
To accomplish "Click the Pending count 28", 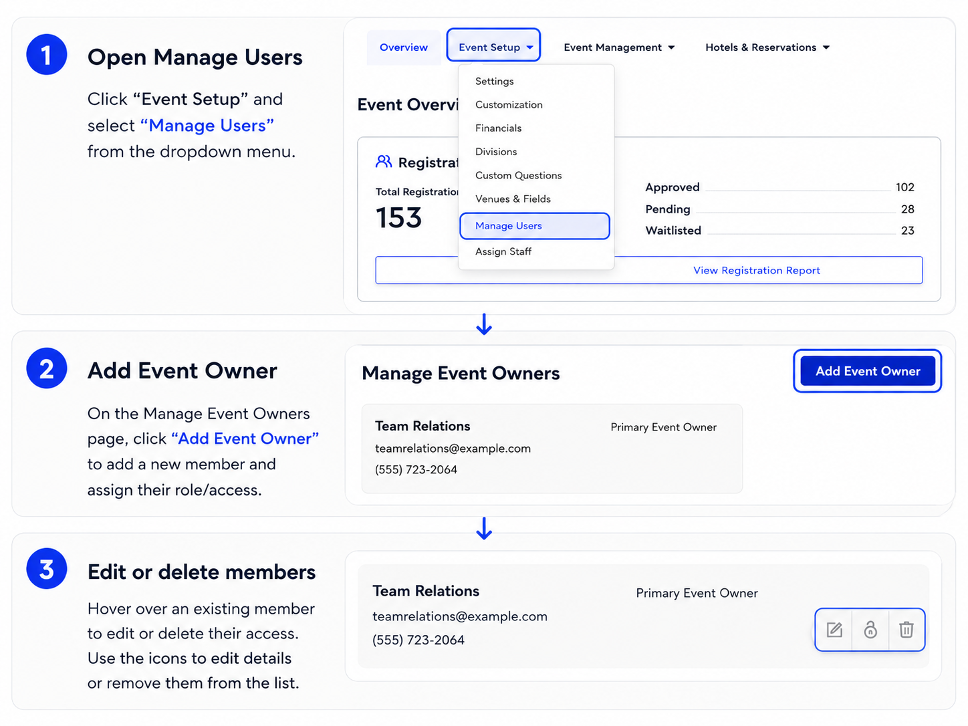I will (907, 209).
